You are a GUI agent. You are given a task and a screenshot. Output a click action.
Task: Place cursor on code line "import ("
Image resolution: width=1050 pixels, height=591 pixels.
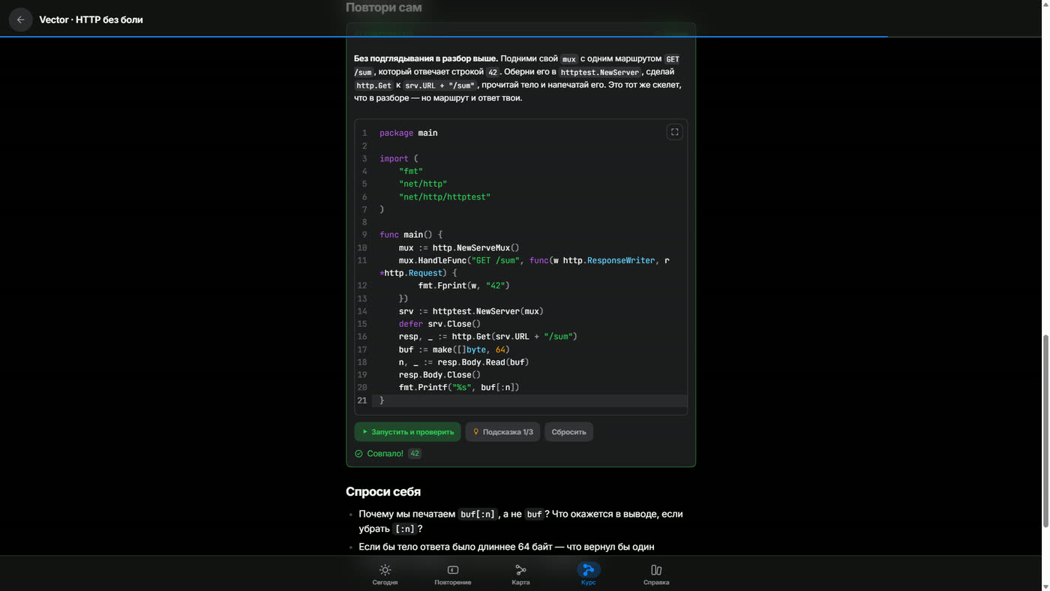click(399, 158)
